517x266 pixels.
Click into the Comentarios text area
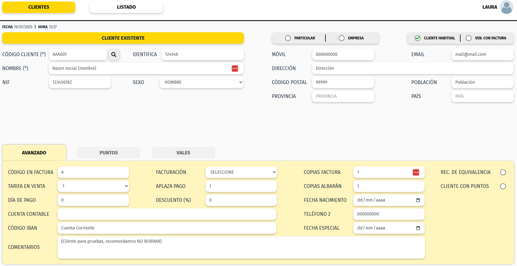(x=241, y=248)
